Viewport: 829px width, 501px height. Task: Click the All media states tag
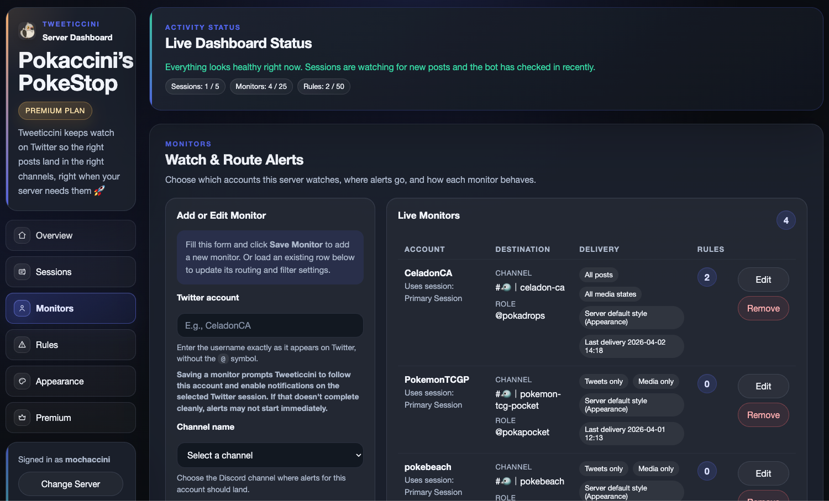(x=610, y=294)
